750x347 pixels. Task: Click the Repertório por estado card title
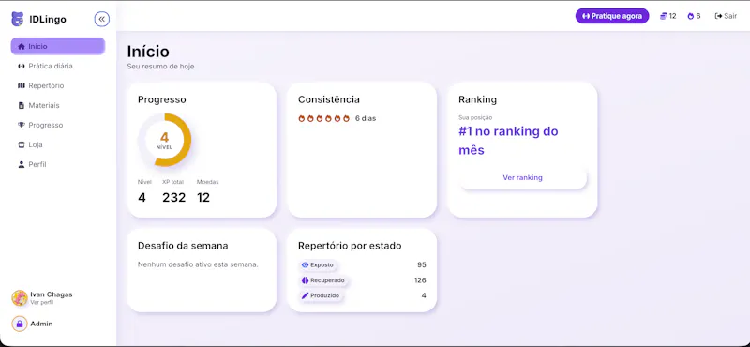pos(350,246)
